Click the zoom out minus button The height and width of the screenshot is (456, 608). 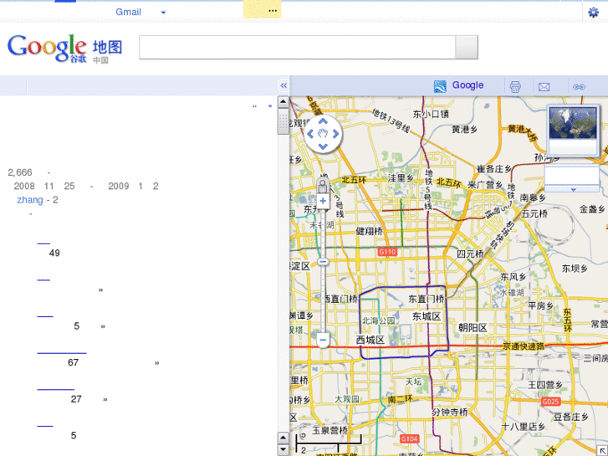tap(323, 340)
